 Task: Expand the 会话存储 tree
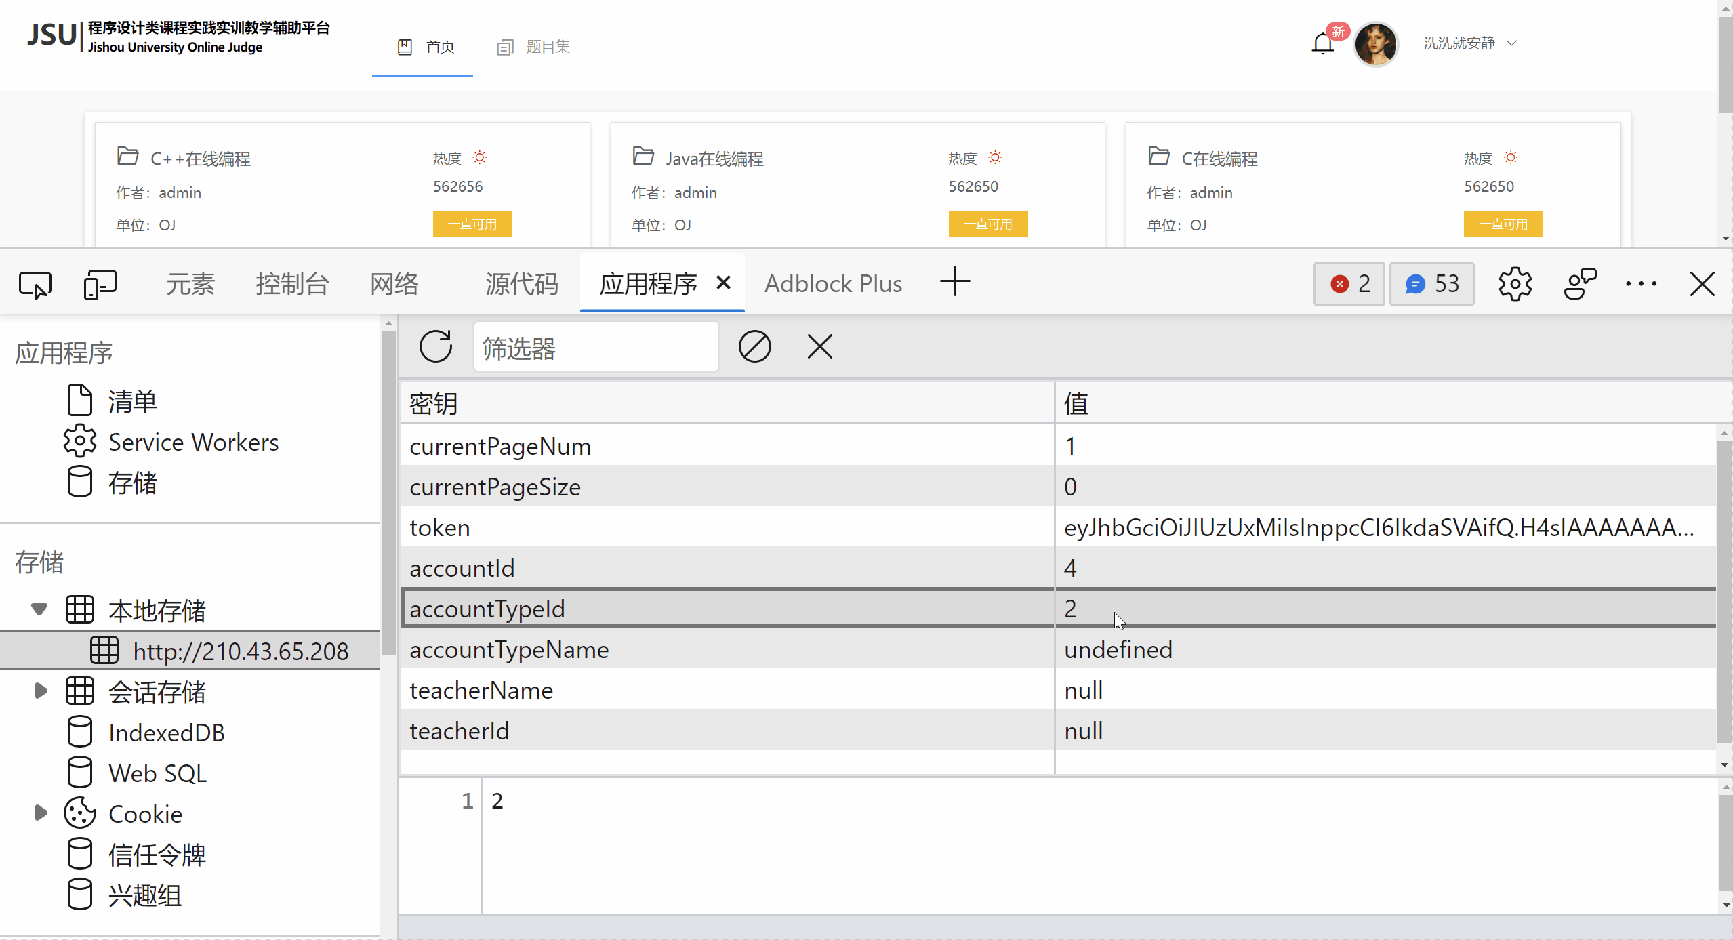pyautogui.click(x=40, y=691)
